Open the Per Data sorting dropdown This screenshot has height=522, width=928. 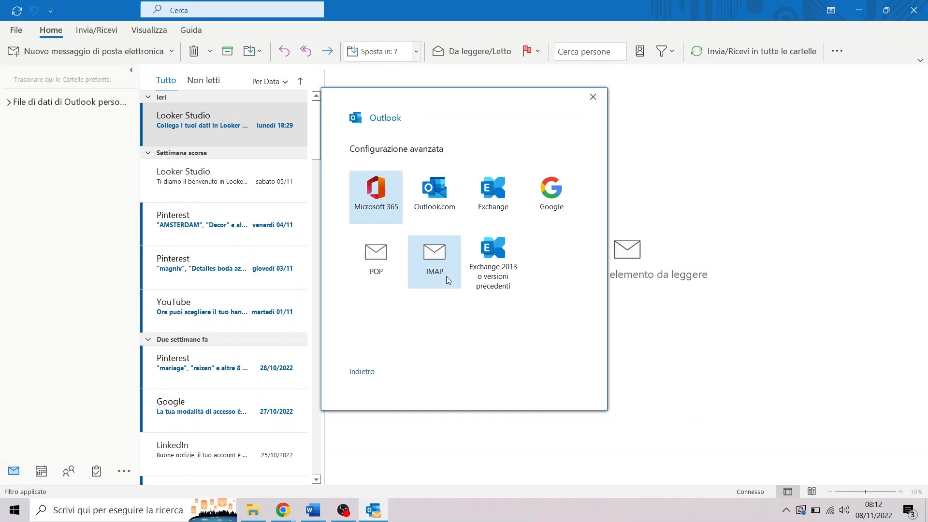pyautogui.click(x=269, y=82)
